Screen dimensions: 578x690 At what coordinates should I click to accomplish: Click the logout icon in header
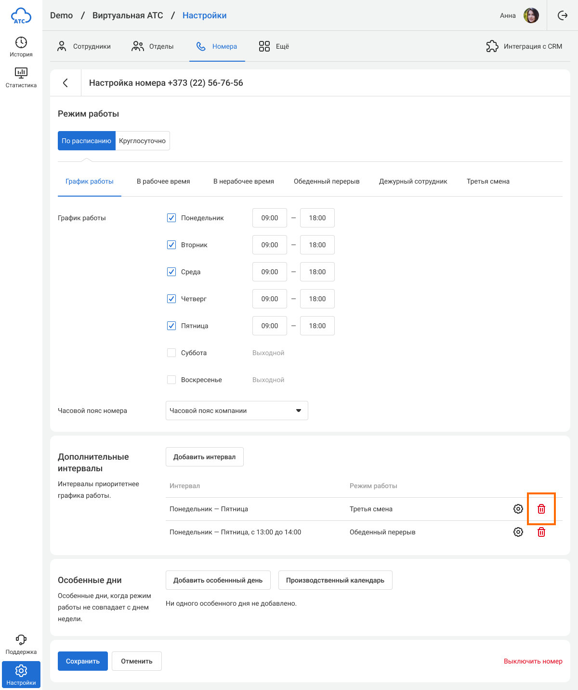coord(563,15)
